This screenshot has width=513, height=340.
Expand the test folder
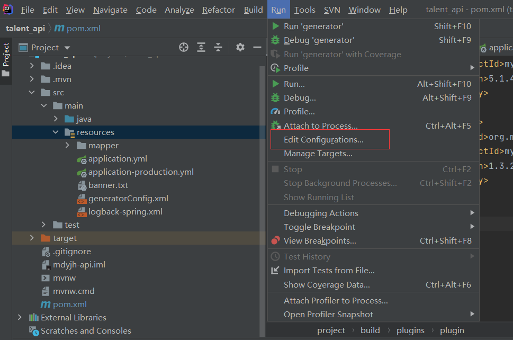tap(44, 225)
